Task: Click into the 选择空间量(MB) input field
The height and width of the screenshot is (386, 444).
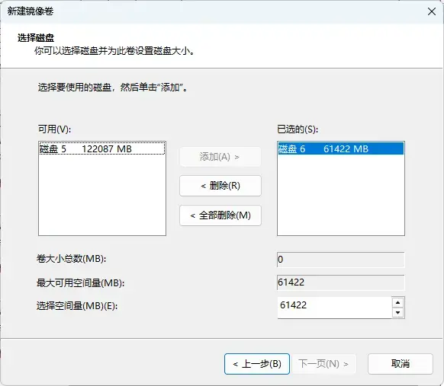Action: pos(335,308)
